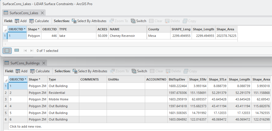
Task: Click OBJECTID * header in Buildings table
Action: click(18, 79)
